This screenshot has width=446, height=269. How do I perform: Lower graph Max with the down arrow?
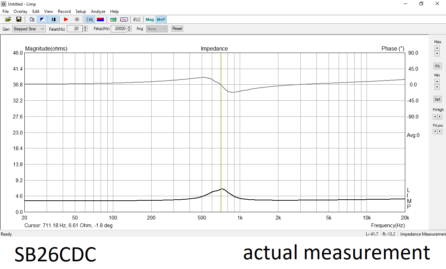437,54
